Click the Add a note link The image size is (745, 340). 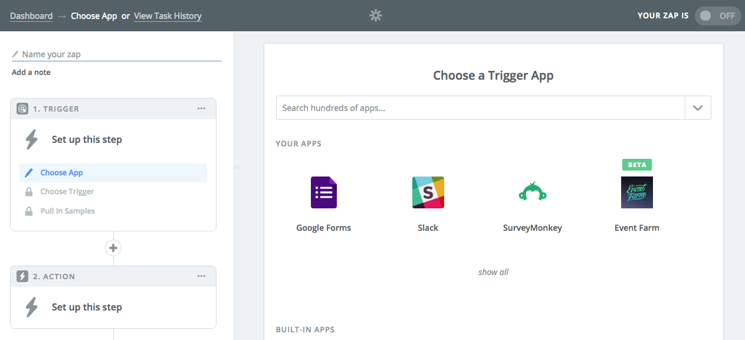pos(31,72)
